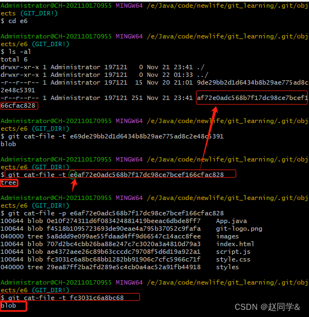This screenshot has height=317, width=309.
Task: Select timestamp "Nov 20 21:01"
Action: pos(170,82)
